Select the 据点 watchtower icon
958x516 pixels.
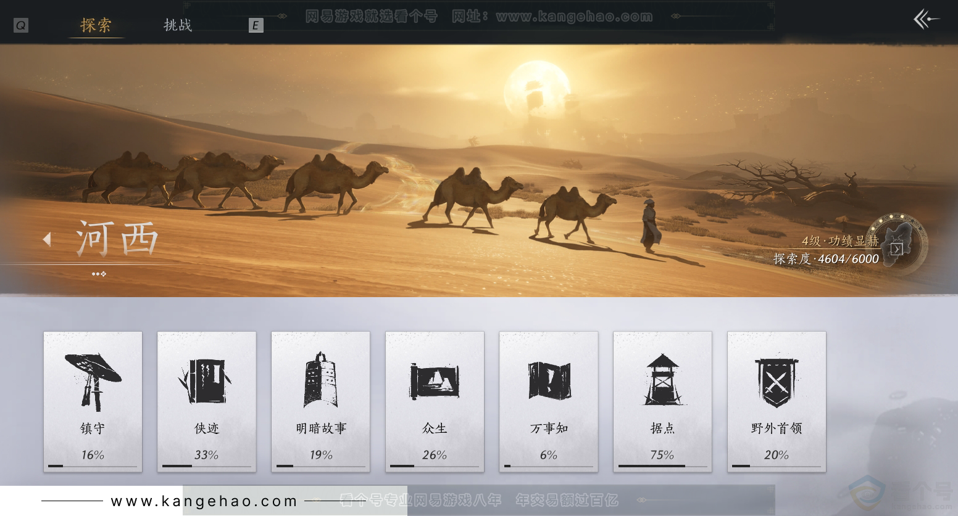click(x=662, y=380)
